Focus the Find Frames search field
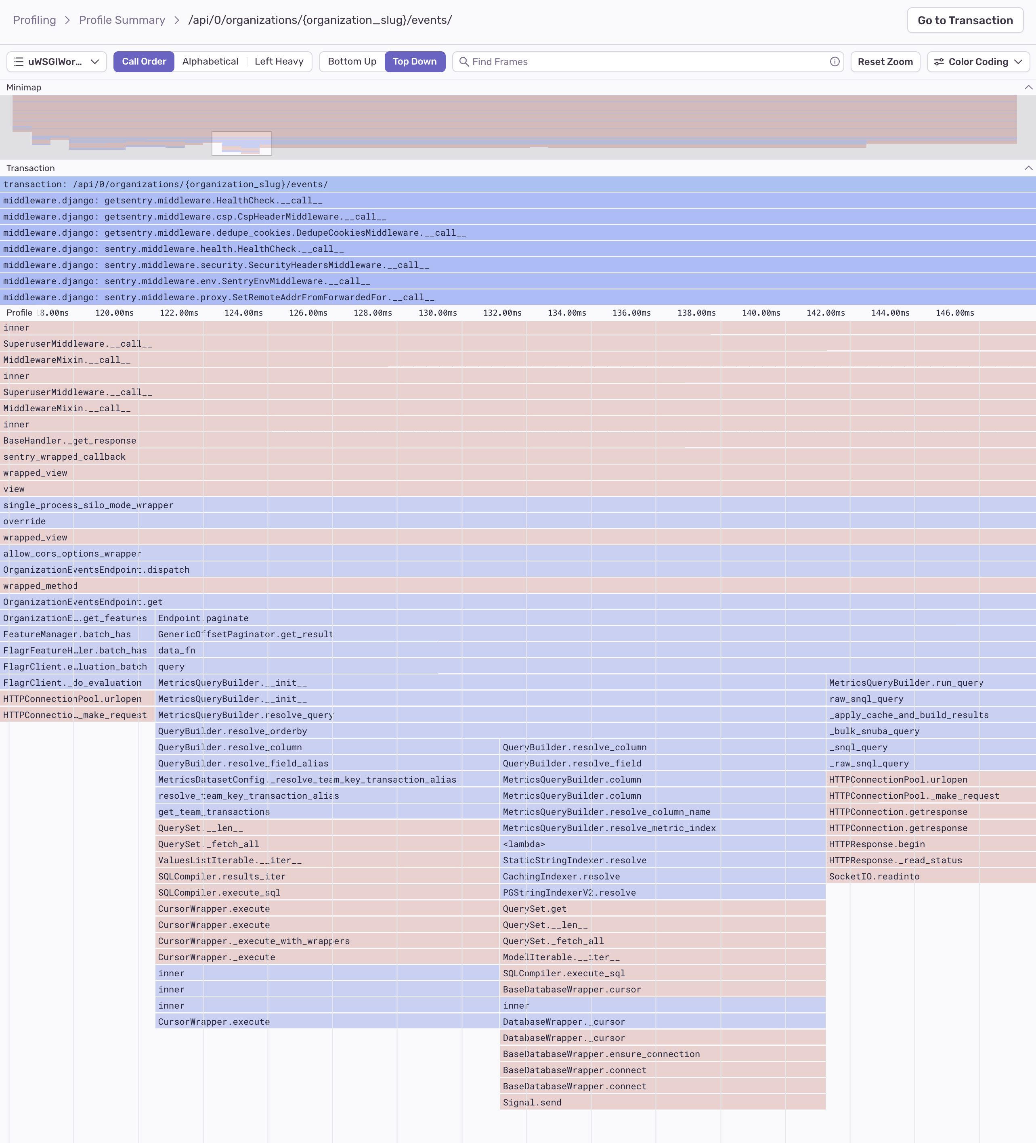 (x=646, y=62)
